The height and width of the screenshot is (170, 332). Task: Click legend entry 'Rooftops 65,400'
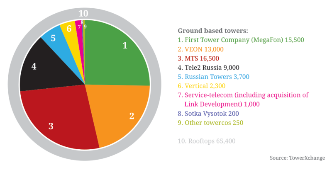[x=207, y=141]
